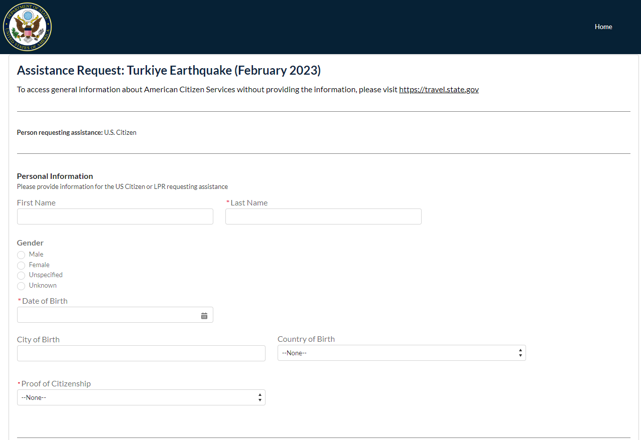Click the Department of State seal logo
Screen dimensions: 641x440
coord(28,27)
